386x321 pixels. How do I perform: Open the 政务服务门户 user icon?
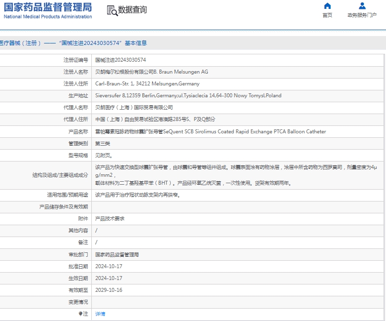click(362, 5)
